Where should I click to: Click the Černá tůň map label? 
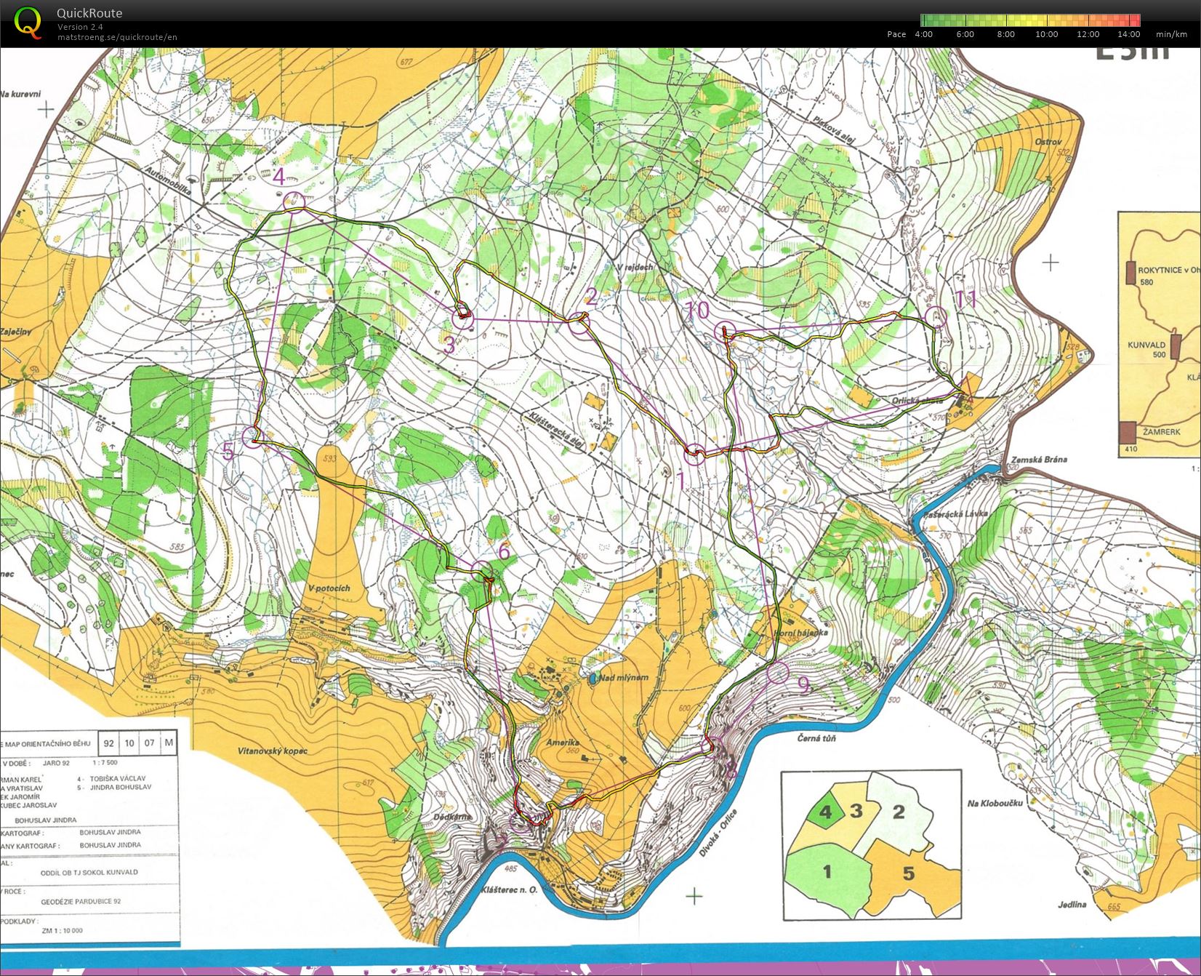coord(816,738)
